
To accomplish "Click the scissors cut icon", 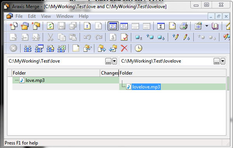I will click(x=50, y=37).
